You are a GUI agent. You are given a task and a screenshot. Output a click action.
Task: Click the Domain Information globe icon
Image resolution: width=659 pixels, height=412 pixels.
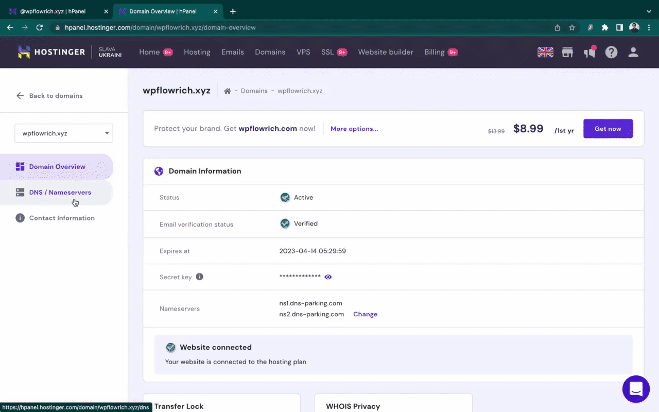point(159,171)
